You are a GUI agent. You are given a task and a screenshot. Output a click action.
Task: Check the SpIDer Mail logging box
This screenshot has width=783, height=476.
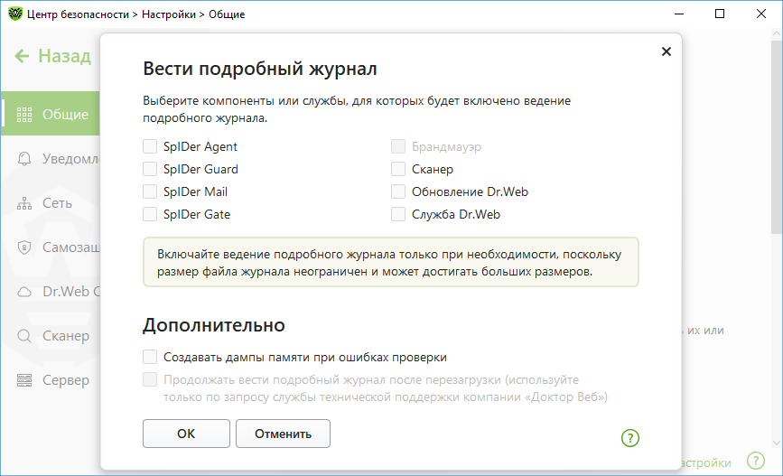tap(150, 191)
